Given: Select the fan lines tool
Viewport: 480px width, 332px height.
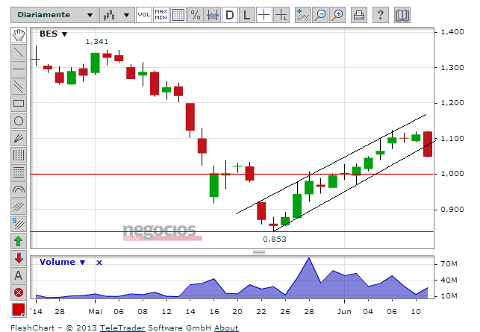Looking at the screenshot, I should [19, 138].
